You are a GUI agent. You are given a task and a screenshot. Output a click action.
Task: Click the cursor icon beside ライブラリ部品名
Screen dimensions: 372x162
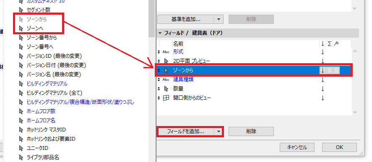click(x=21, y=157)
